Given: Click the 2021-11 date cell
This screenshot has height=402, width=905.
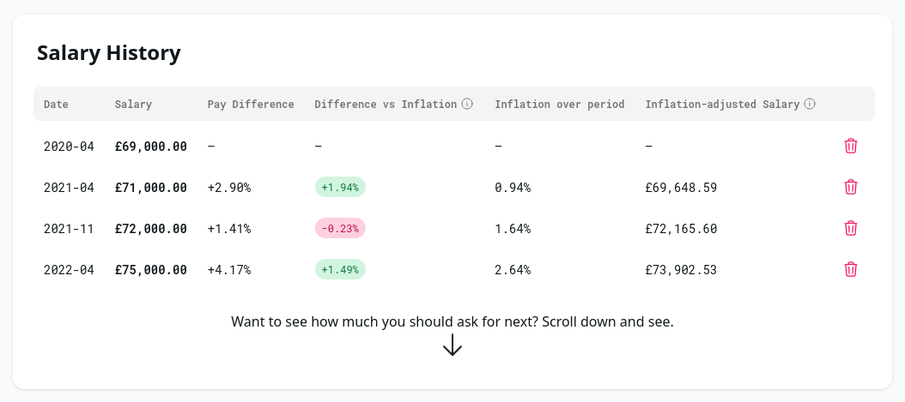Looking at the screenshot, I should [68, 228].
